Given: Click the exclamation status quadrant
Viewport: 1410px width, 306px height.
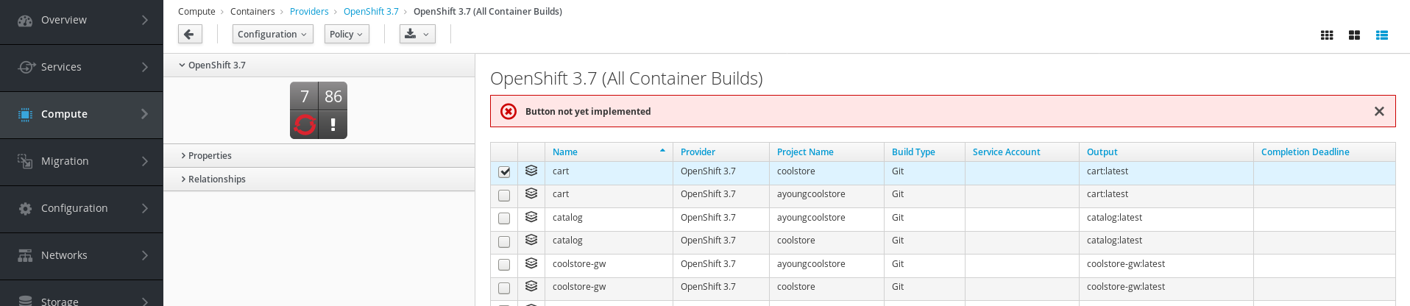Looking at the screenshot, I should [x=333, y=124].
